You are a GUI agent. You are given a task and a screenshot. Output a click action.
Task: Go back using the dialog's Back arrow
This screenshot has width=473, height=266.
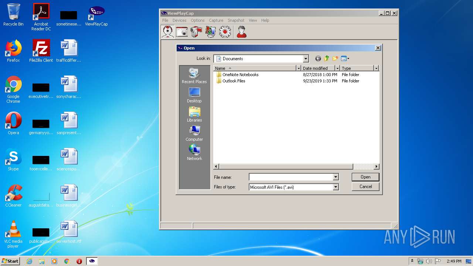pos(318,58)
